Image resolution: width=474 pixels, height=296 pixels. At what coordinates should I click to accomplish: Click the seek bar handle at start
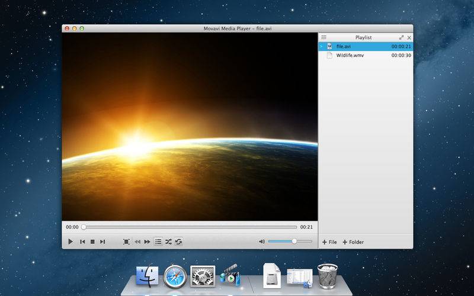84,227
